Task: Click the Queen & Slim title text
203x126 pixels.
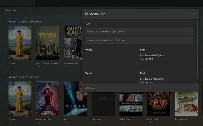Action: tap(71, 63)
